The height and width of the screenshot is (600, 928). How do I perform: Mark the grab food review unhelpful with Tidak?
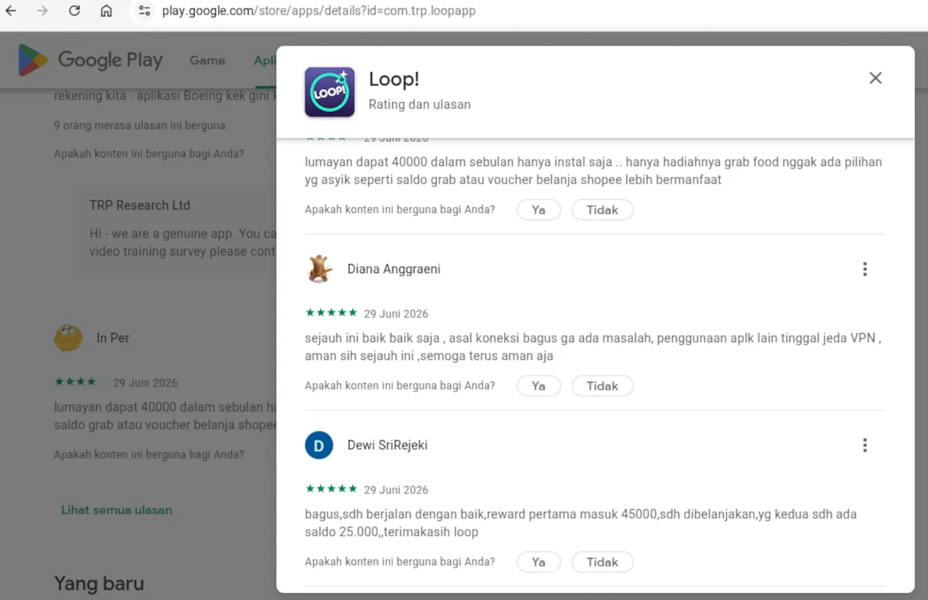pyautogui.click(x=602, y=210)
